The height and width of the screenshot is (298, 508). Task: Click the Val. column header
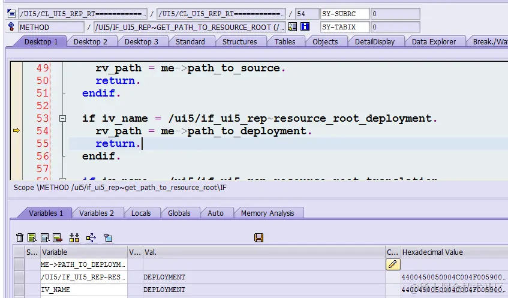point(264,252)
